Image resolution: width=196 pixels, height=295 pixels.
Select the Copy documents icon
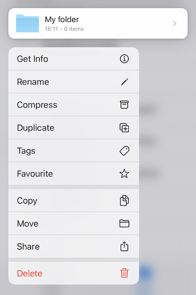pyautogui.click(x=124, y=200)
